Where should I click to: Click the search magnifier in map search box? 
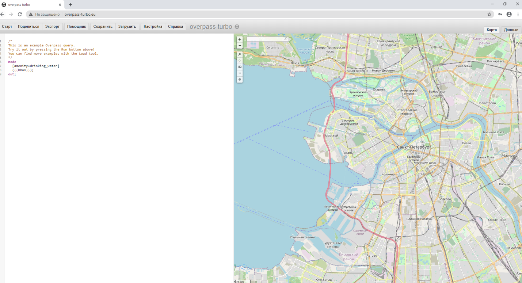click(286, 38)
